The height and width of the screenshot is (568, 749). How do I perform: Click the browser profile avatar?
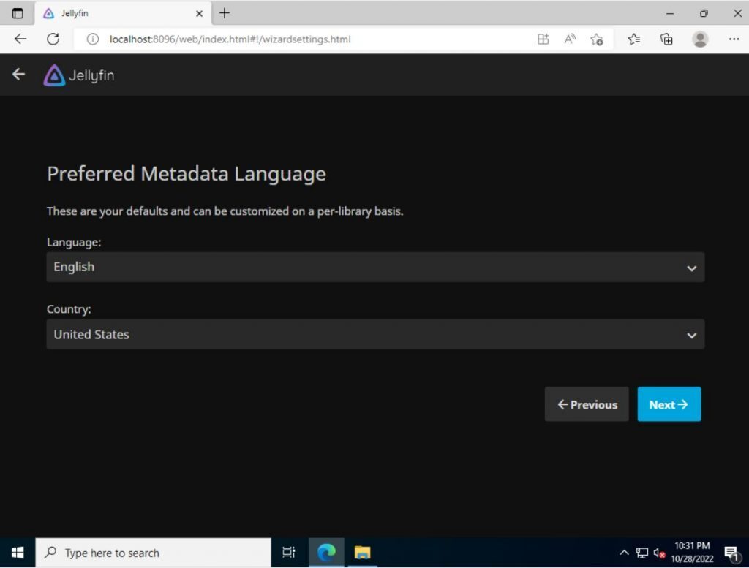(x=699, y=39)
